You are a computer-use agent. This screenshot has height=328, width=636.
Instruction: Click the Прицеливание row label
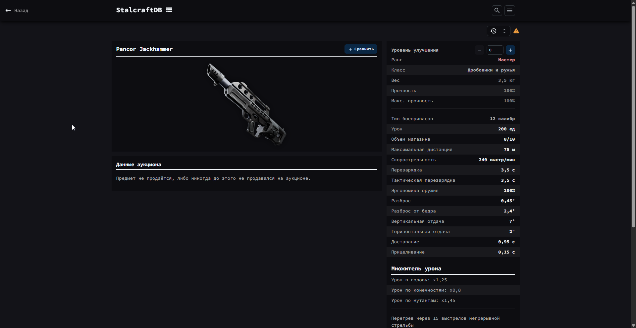click(408, 252)
